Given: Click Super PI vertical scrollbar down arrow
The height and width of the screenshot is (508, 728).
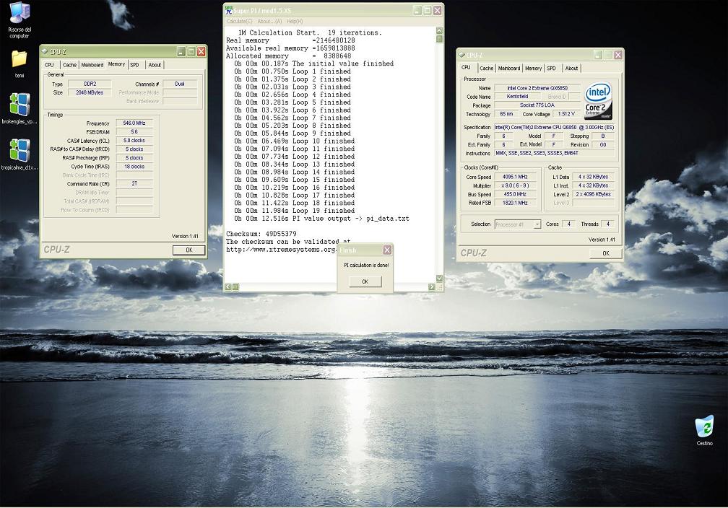Looking at the screenshot, I should (439, 279).
